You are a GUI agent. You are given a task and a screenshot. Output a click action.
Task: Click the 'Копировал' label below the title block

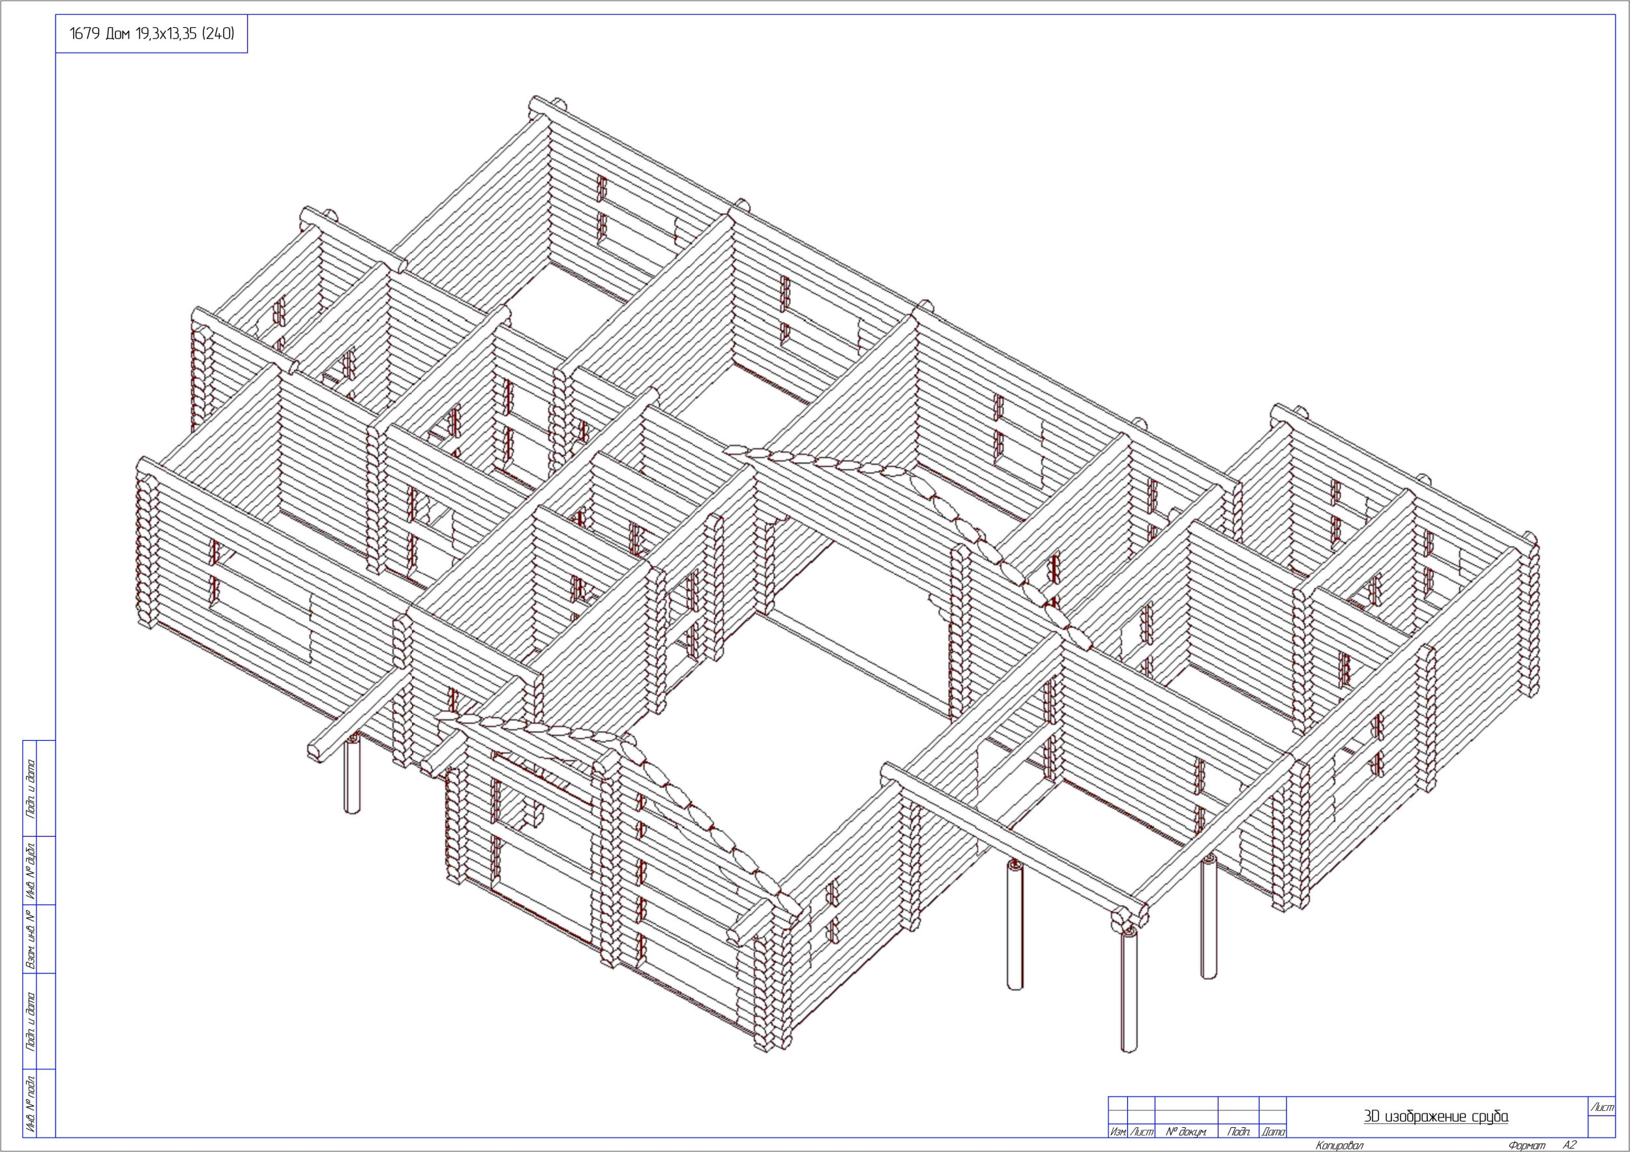1339,1145
